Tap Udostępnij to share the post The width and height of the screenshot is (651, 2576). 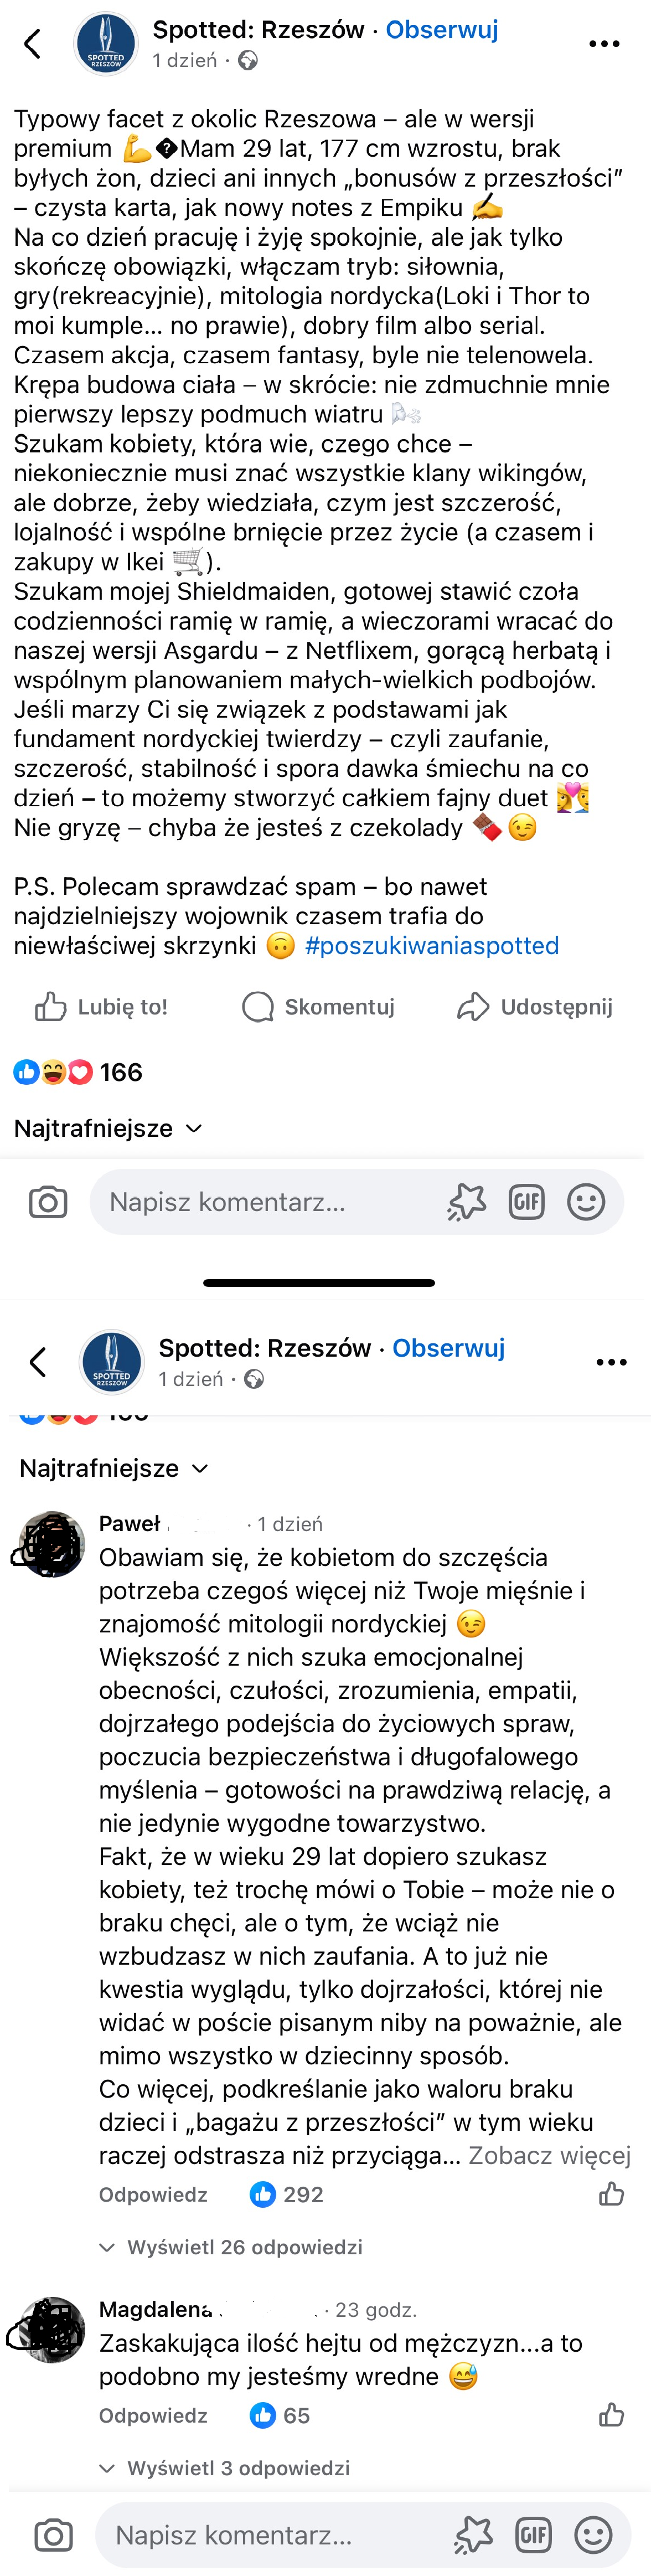click(x=535, y=1006)
